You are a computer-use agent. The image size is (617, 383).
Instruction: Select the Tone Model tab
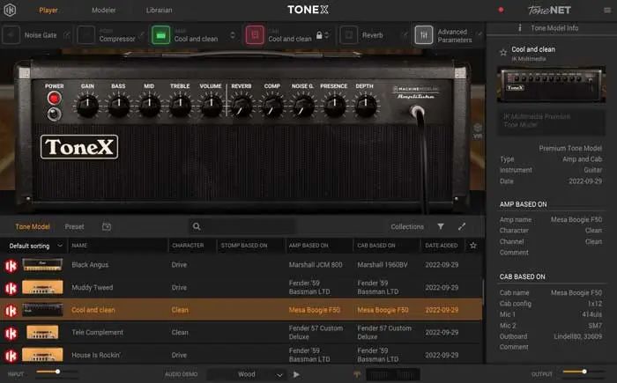(x=33, y=227)
